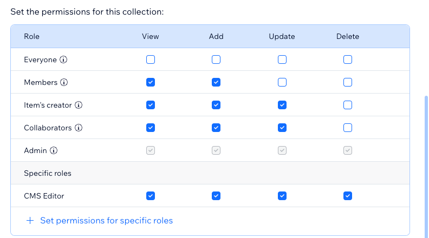The height and width of the screenshot is (238, 429).
Task: Open Set permissions for specific roles link
Action: click(x=106, y=221)
